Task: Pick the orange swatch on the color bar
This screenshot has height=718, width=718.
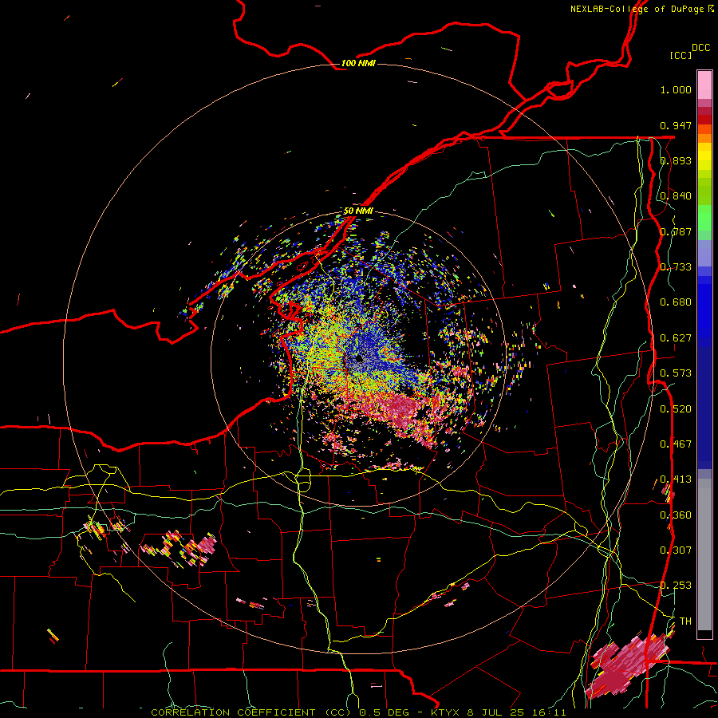Action: click(x=704, y=138)
